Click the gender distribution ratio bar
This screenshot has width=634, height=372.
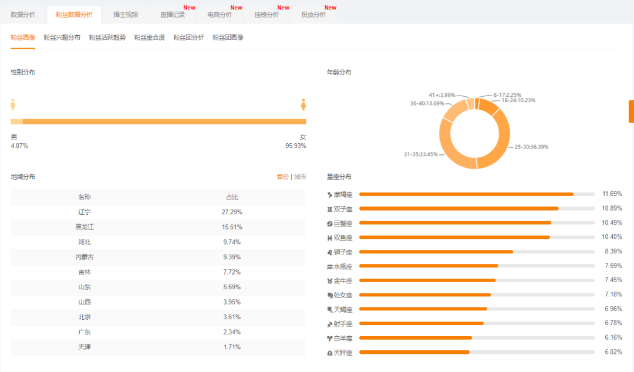point(158,121)
